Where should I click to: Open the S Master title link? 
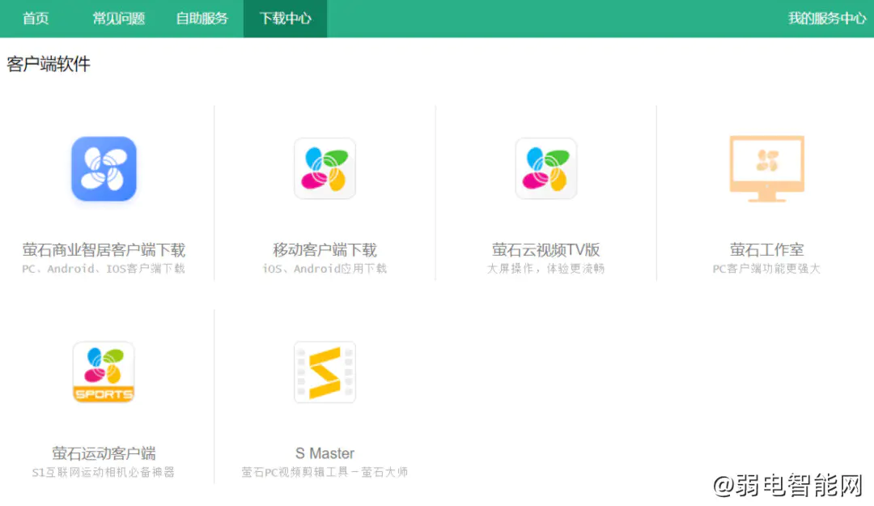[325, 453]
